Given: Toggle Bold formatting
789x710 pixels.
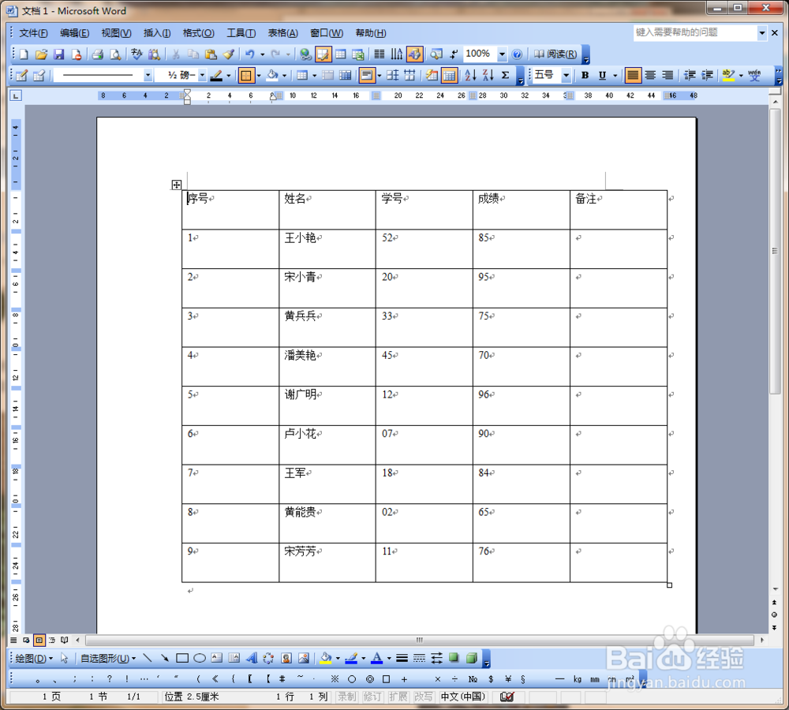Looking at the screenshot, I should (x=585, y=76).
